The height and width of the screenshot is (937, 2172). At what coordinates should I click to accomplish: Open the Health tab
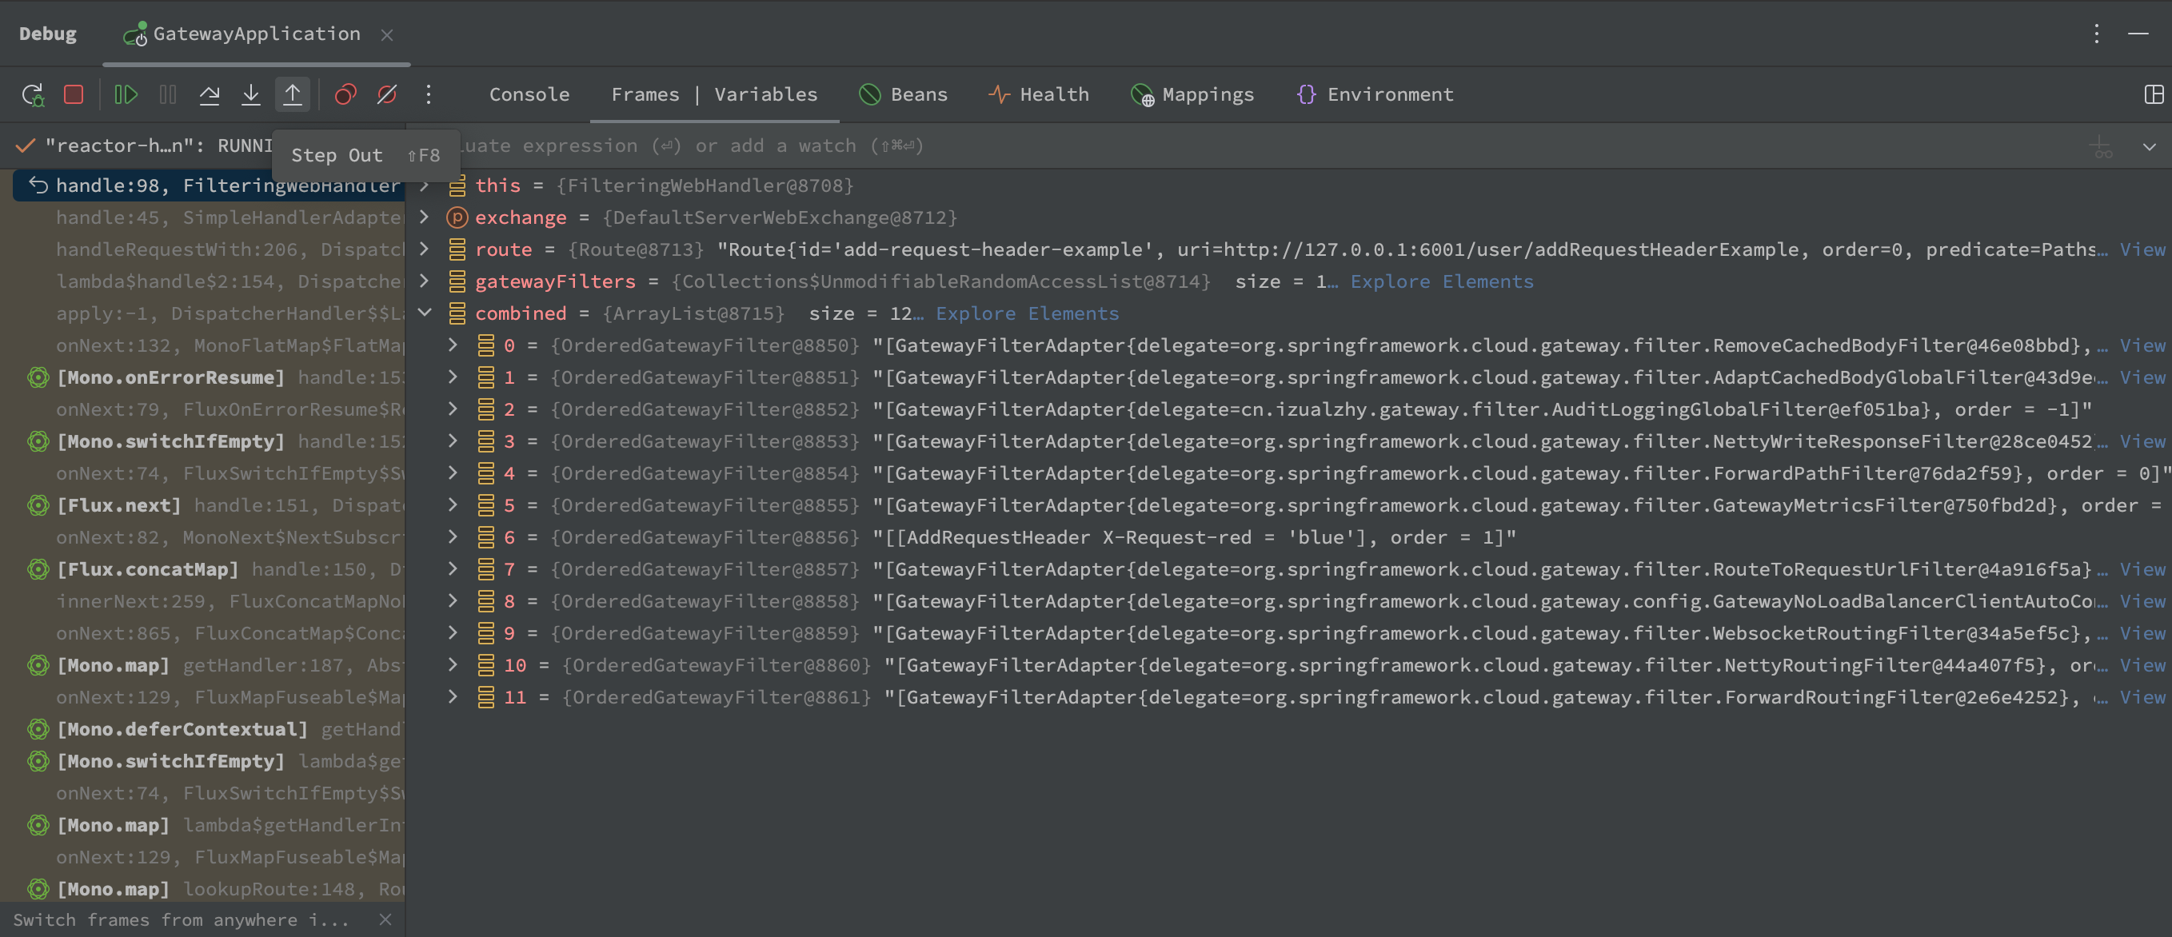(x=1039, y=94)
